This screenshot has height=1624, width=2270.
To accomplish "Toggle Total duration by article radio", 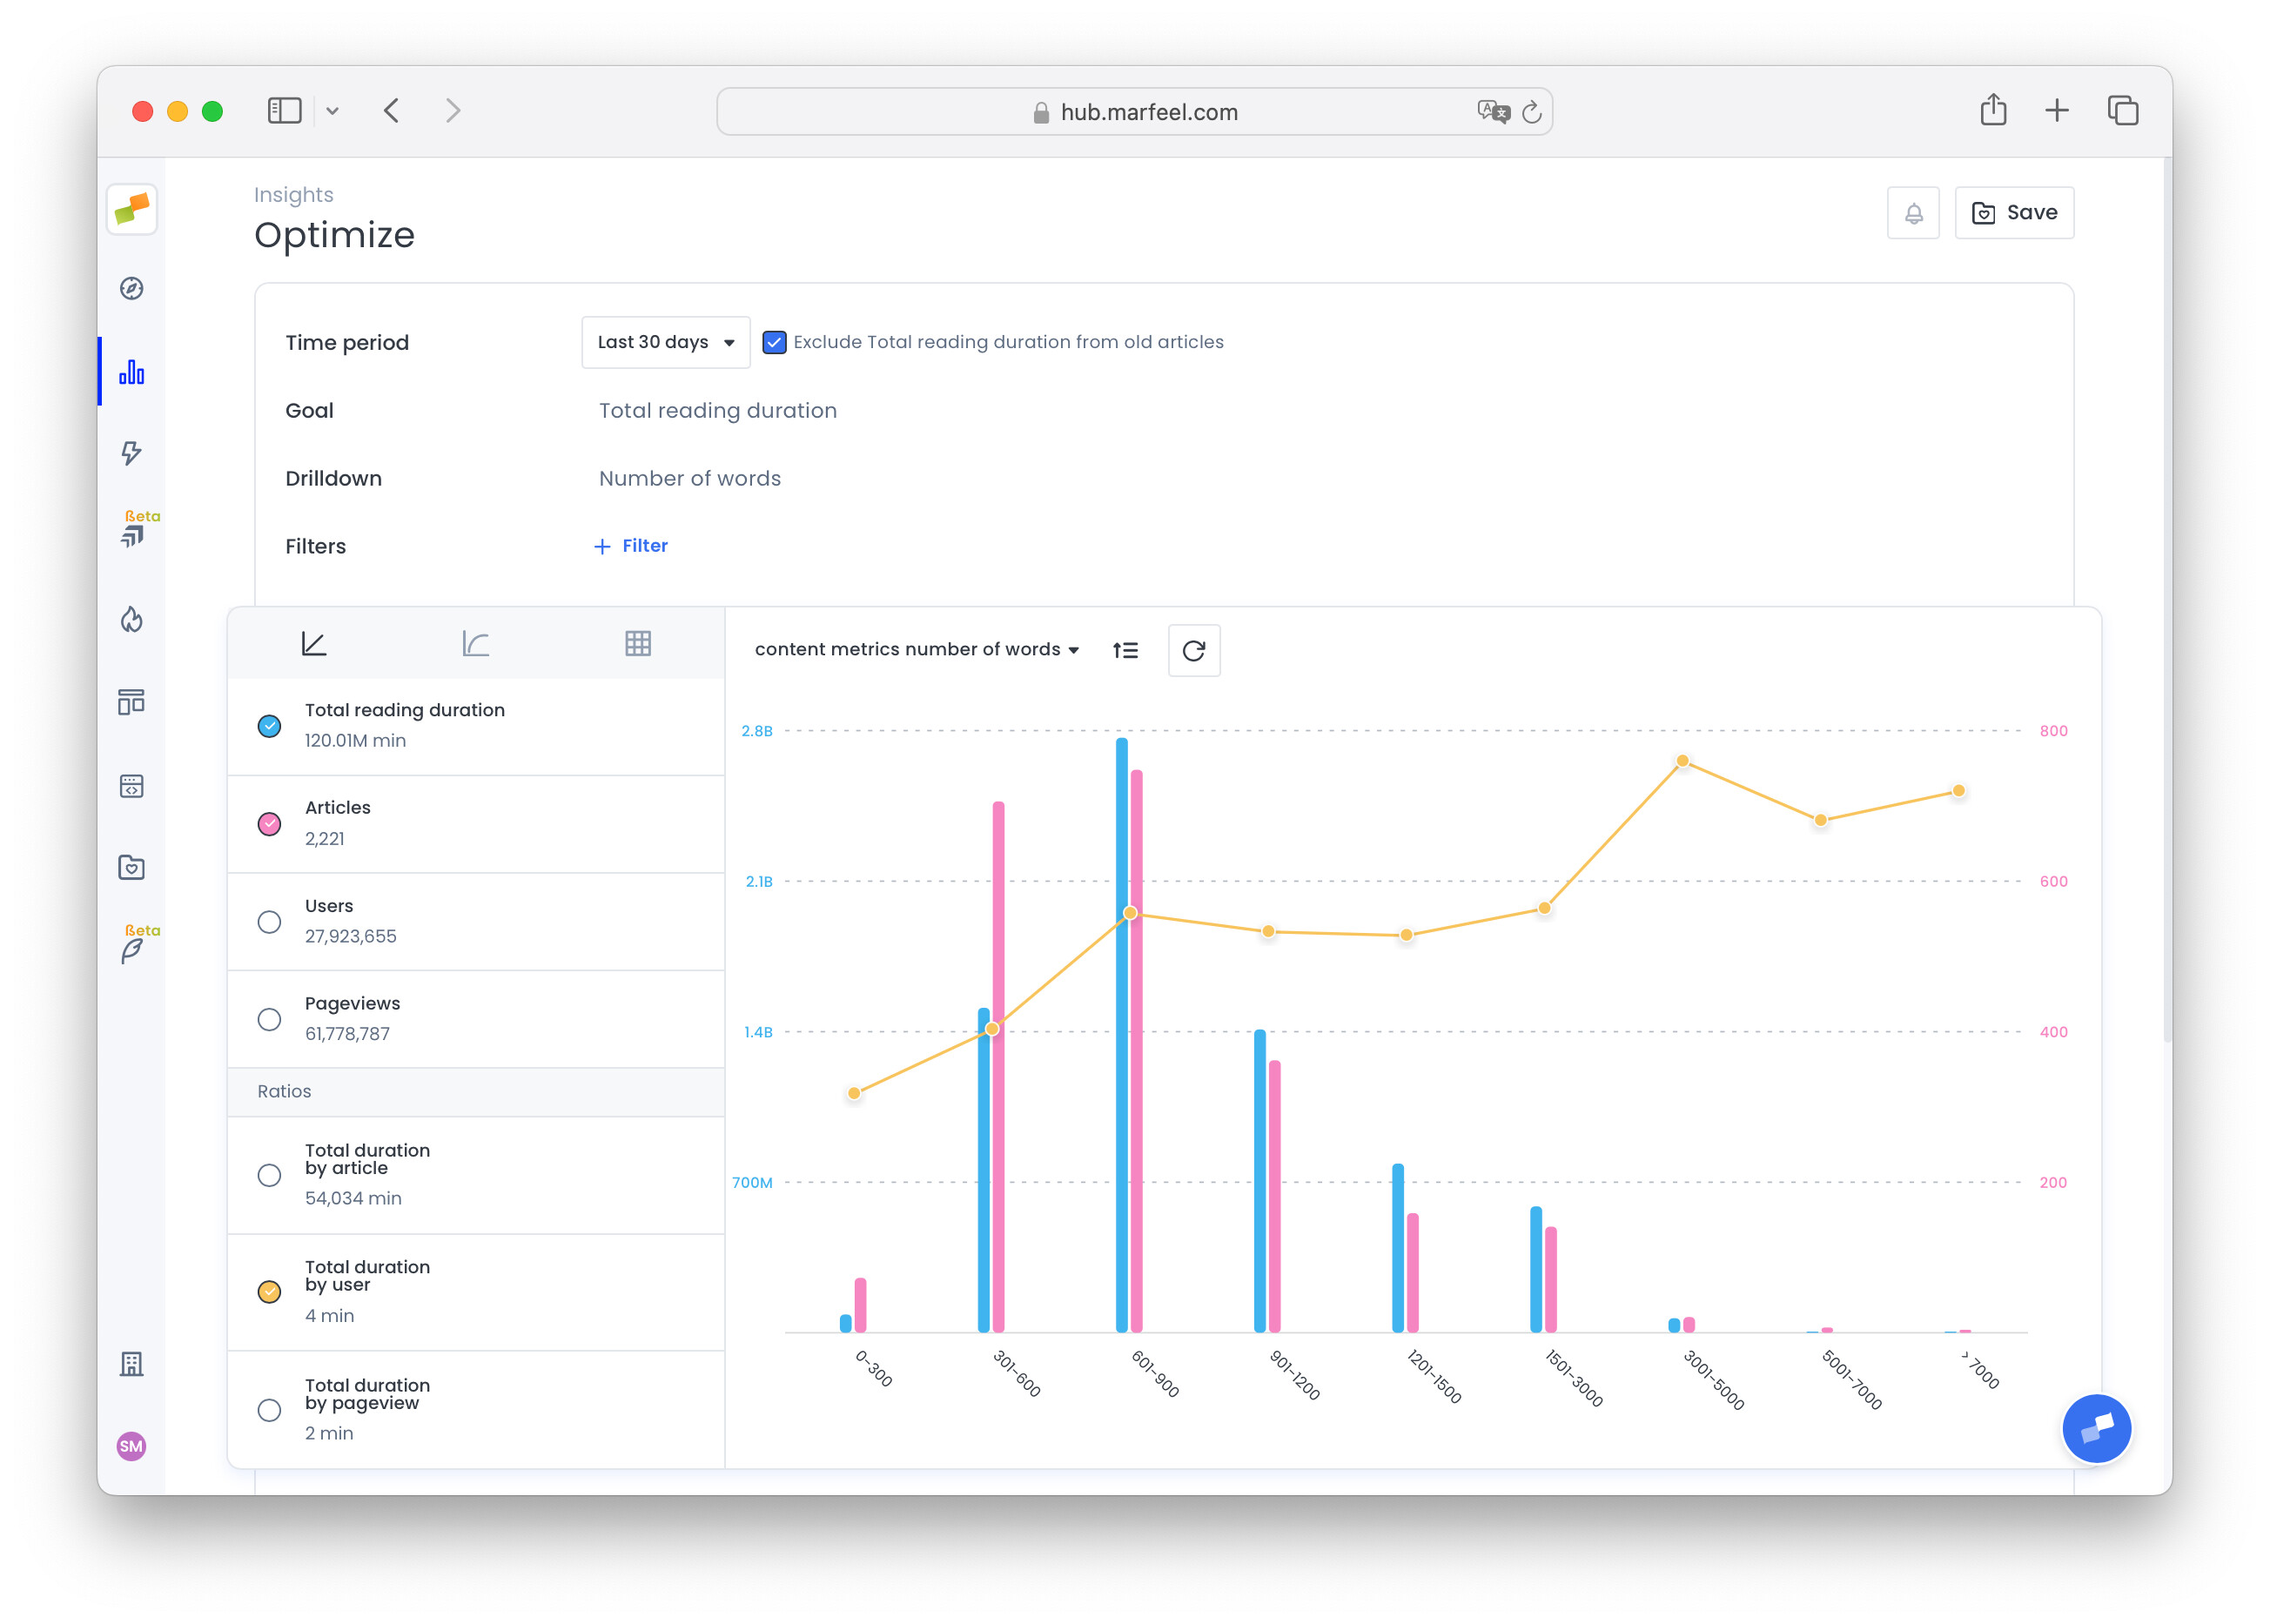I will pos(269,1175).
